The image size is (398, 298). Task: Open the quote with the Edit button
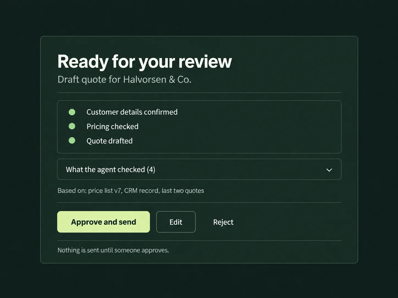pos(176,222)
